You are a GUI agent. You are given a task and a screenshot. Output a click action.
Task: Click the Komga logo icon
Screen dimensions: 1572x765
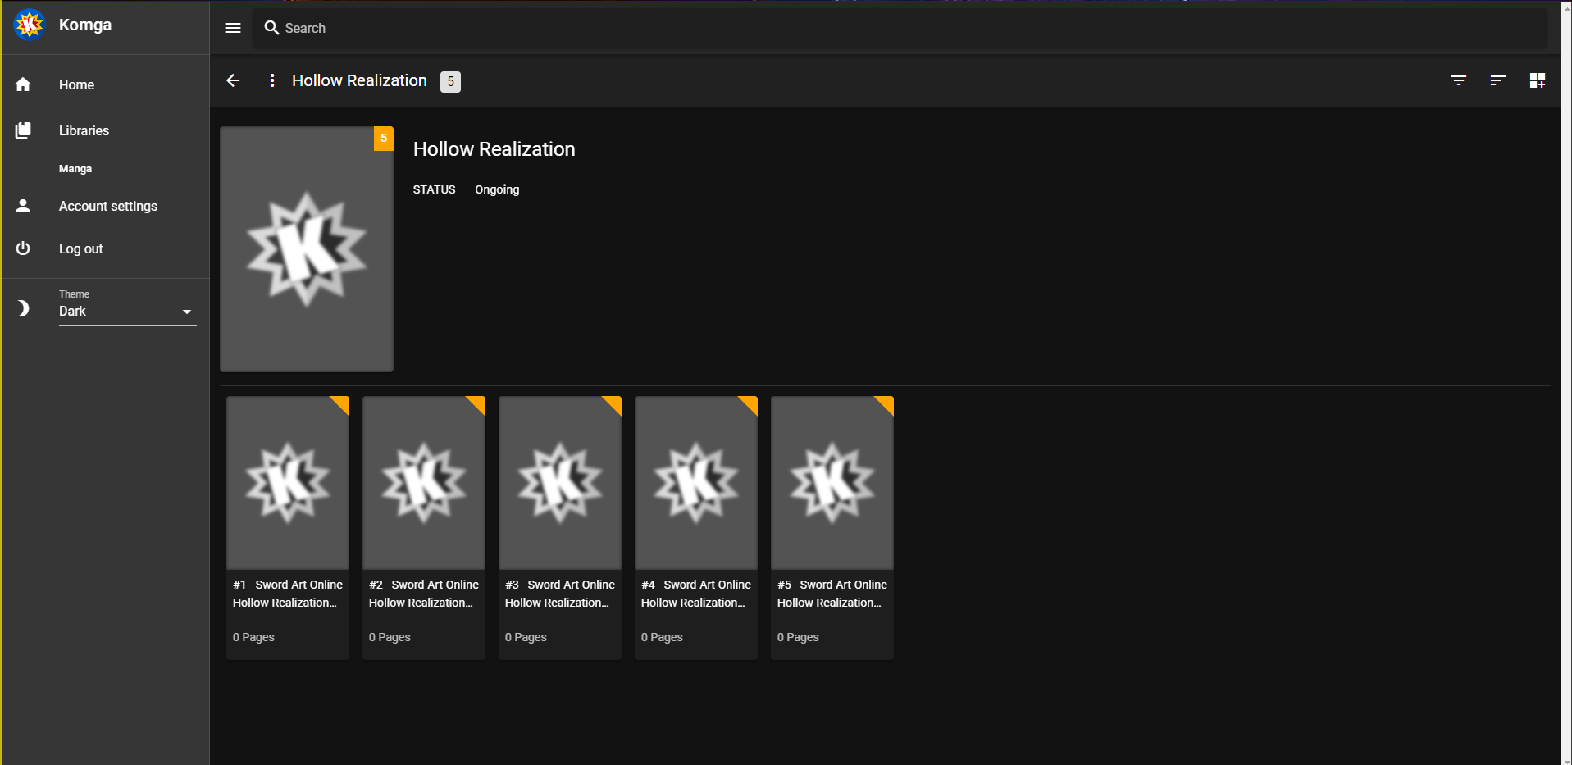click(29, 25)
